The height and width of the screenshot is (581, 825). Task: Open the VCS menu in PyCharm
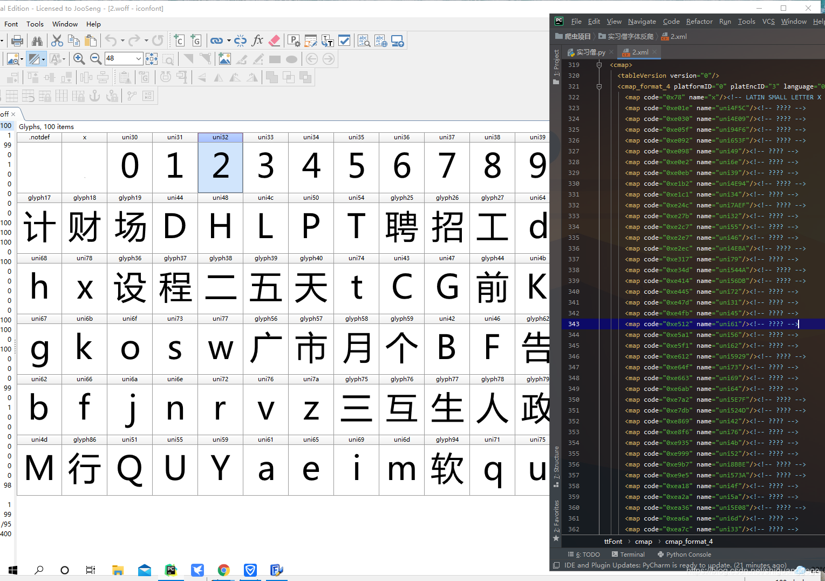[768, 22]
